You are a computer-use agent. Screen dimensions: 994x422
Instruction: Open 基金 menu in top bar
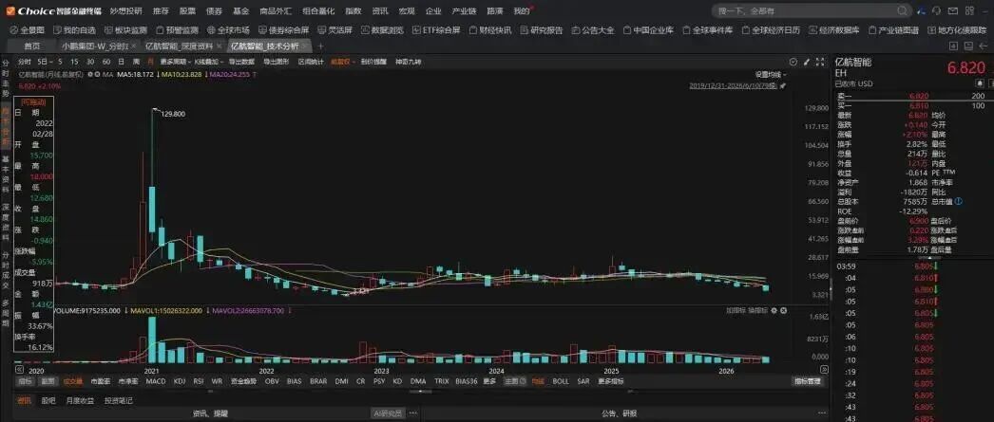coord(240,10)
